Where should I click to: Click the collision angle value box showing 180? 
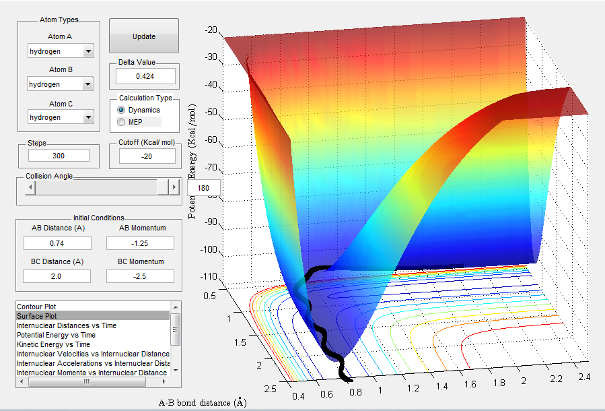pos(204,188)
